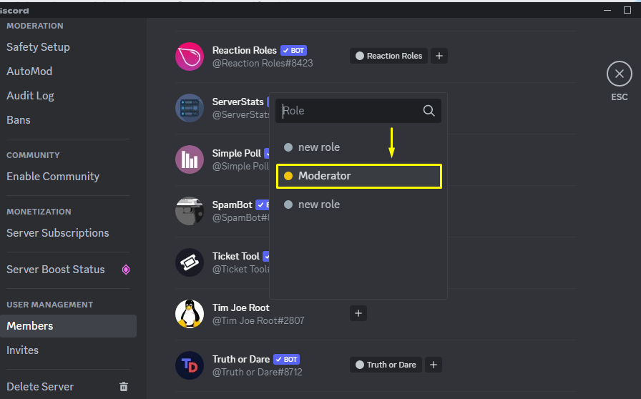
Task: Click the @Tim Joe Root#2807 tag text
Action: [258, 320]
